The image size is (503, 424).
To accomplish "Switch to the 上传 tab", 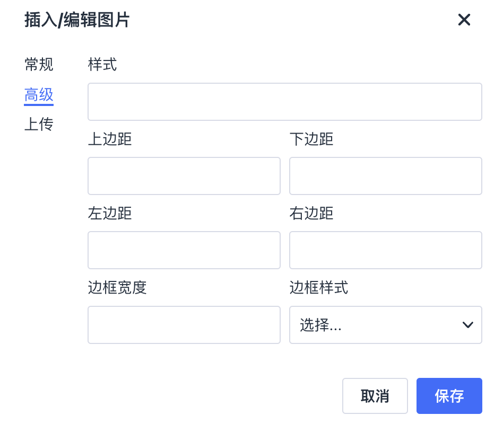I will click(38, 125).
